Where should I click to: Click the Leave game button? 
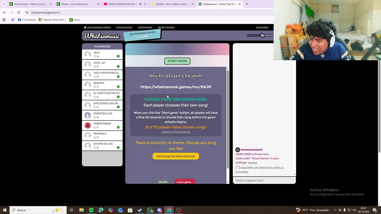(x=185, y=182)
